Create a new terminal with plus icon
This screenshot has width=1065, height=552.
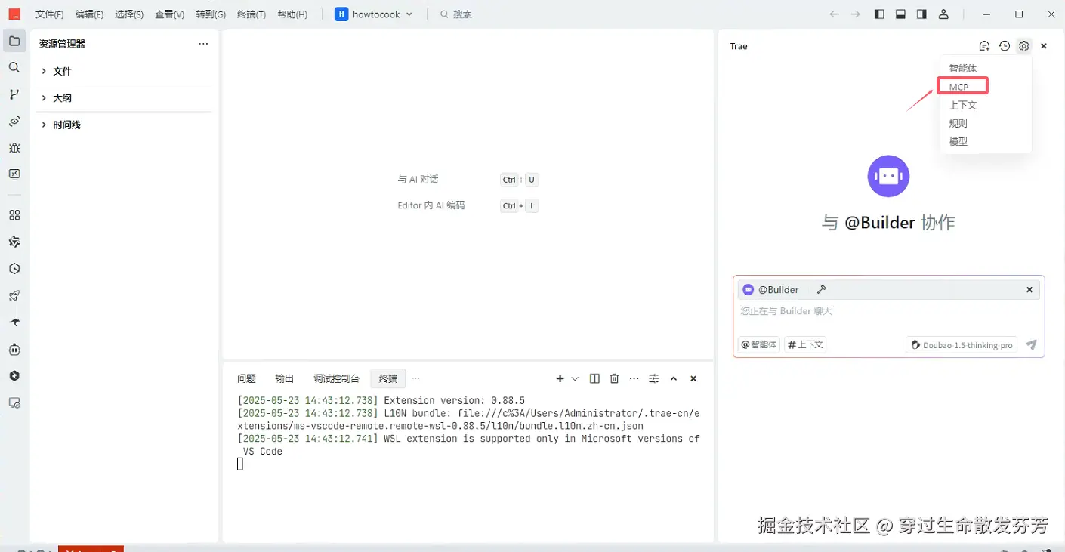(560, 378)
